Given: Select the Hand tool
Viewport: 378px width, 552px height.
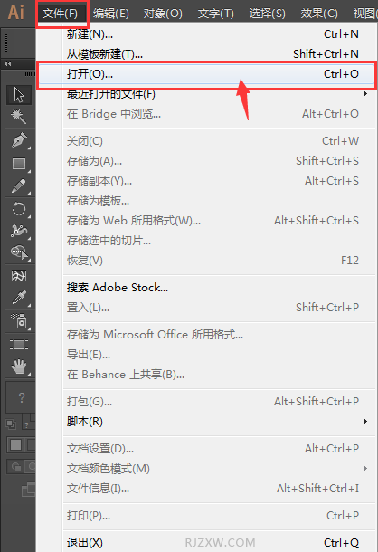Looking at the screenshot, I should coord(19,366).
